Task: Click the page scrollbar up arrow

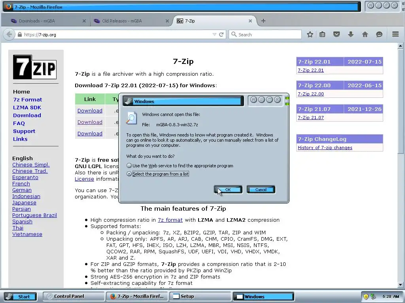Action: coord(400,46)
